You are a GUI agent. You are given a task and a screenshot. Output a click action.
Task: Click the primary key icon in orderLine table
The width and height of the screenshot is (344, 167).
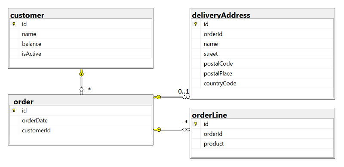[196, 124]
